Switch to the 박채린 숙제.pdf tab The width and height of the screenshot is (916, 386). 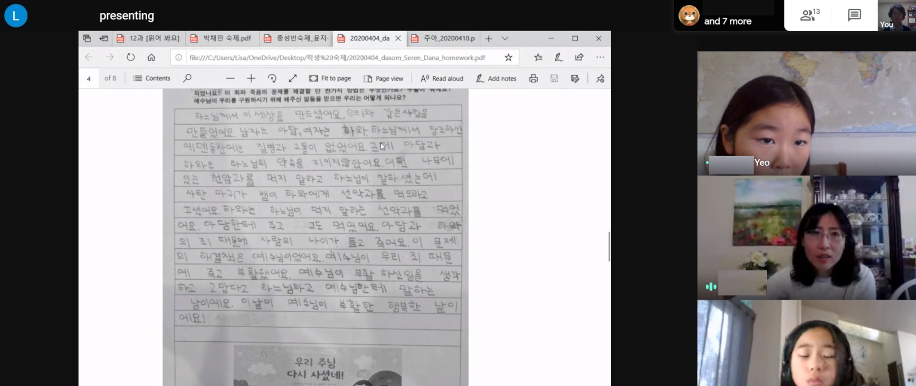(221, 38)
